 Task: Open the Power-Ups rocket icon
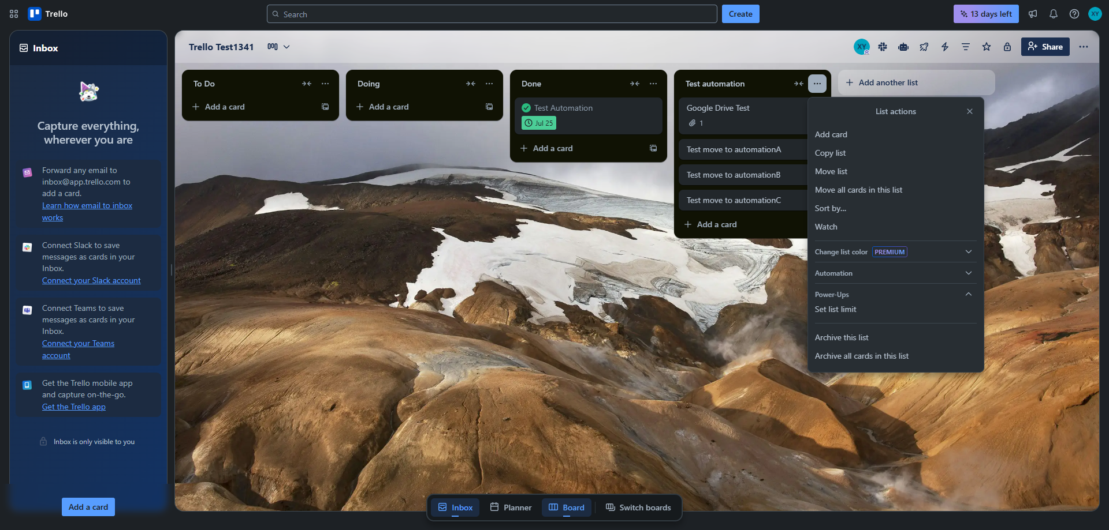click(924, 47)
